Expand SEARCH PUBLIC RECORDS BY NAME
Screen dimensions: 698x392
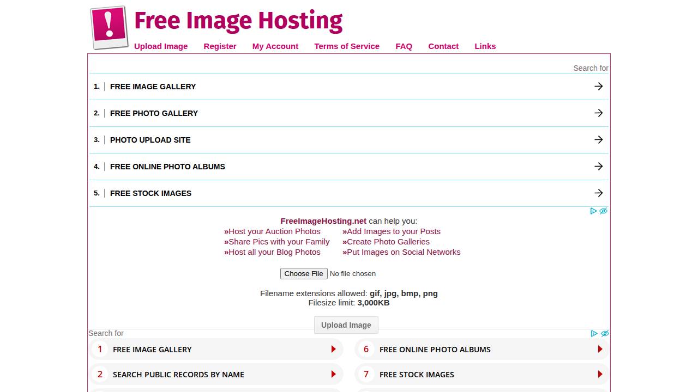pos(178,374)
